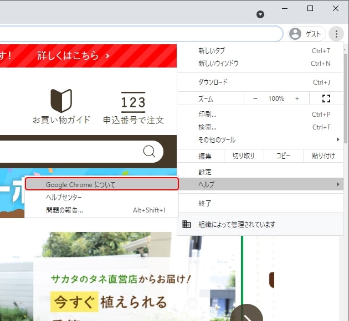This screenshot has width=349, height=321.
Task: Increase zoom with the plus button
Action: click(x=297, y=99)
